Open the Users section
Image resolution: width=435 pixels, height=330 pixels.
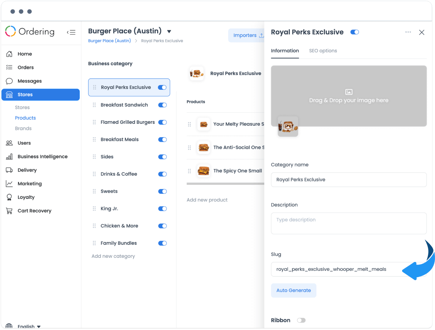24,143
